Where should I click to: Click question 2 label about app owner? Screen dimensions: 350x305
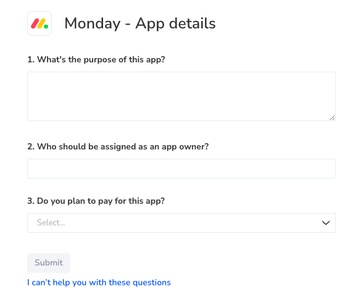118,147
